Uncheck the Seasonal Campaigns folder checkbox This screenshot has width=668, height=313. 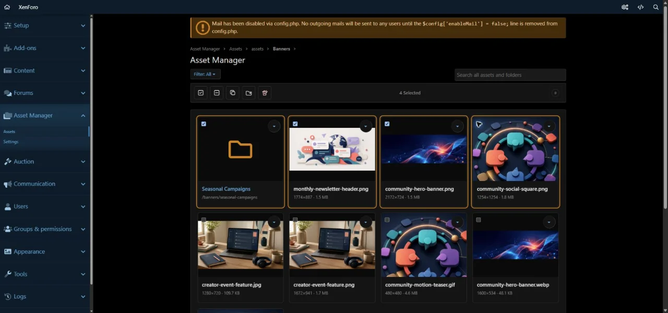coord(204,124)
